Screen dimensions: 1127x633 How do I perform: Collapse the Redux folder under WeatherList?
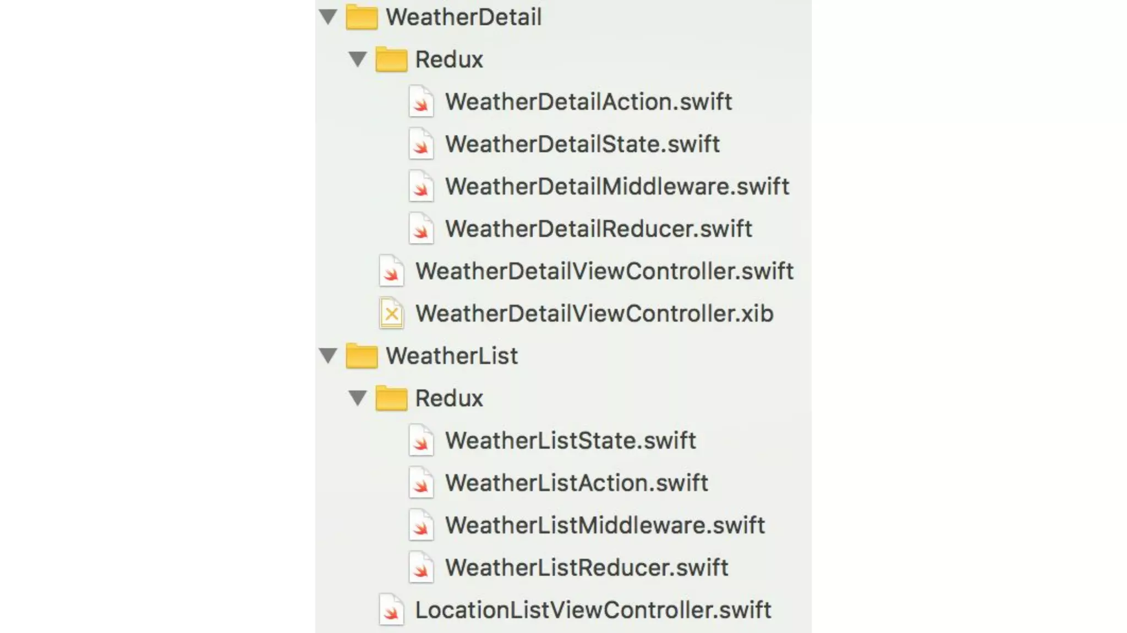[358, 398]
